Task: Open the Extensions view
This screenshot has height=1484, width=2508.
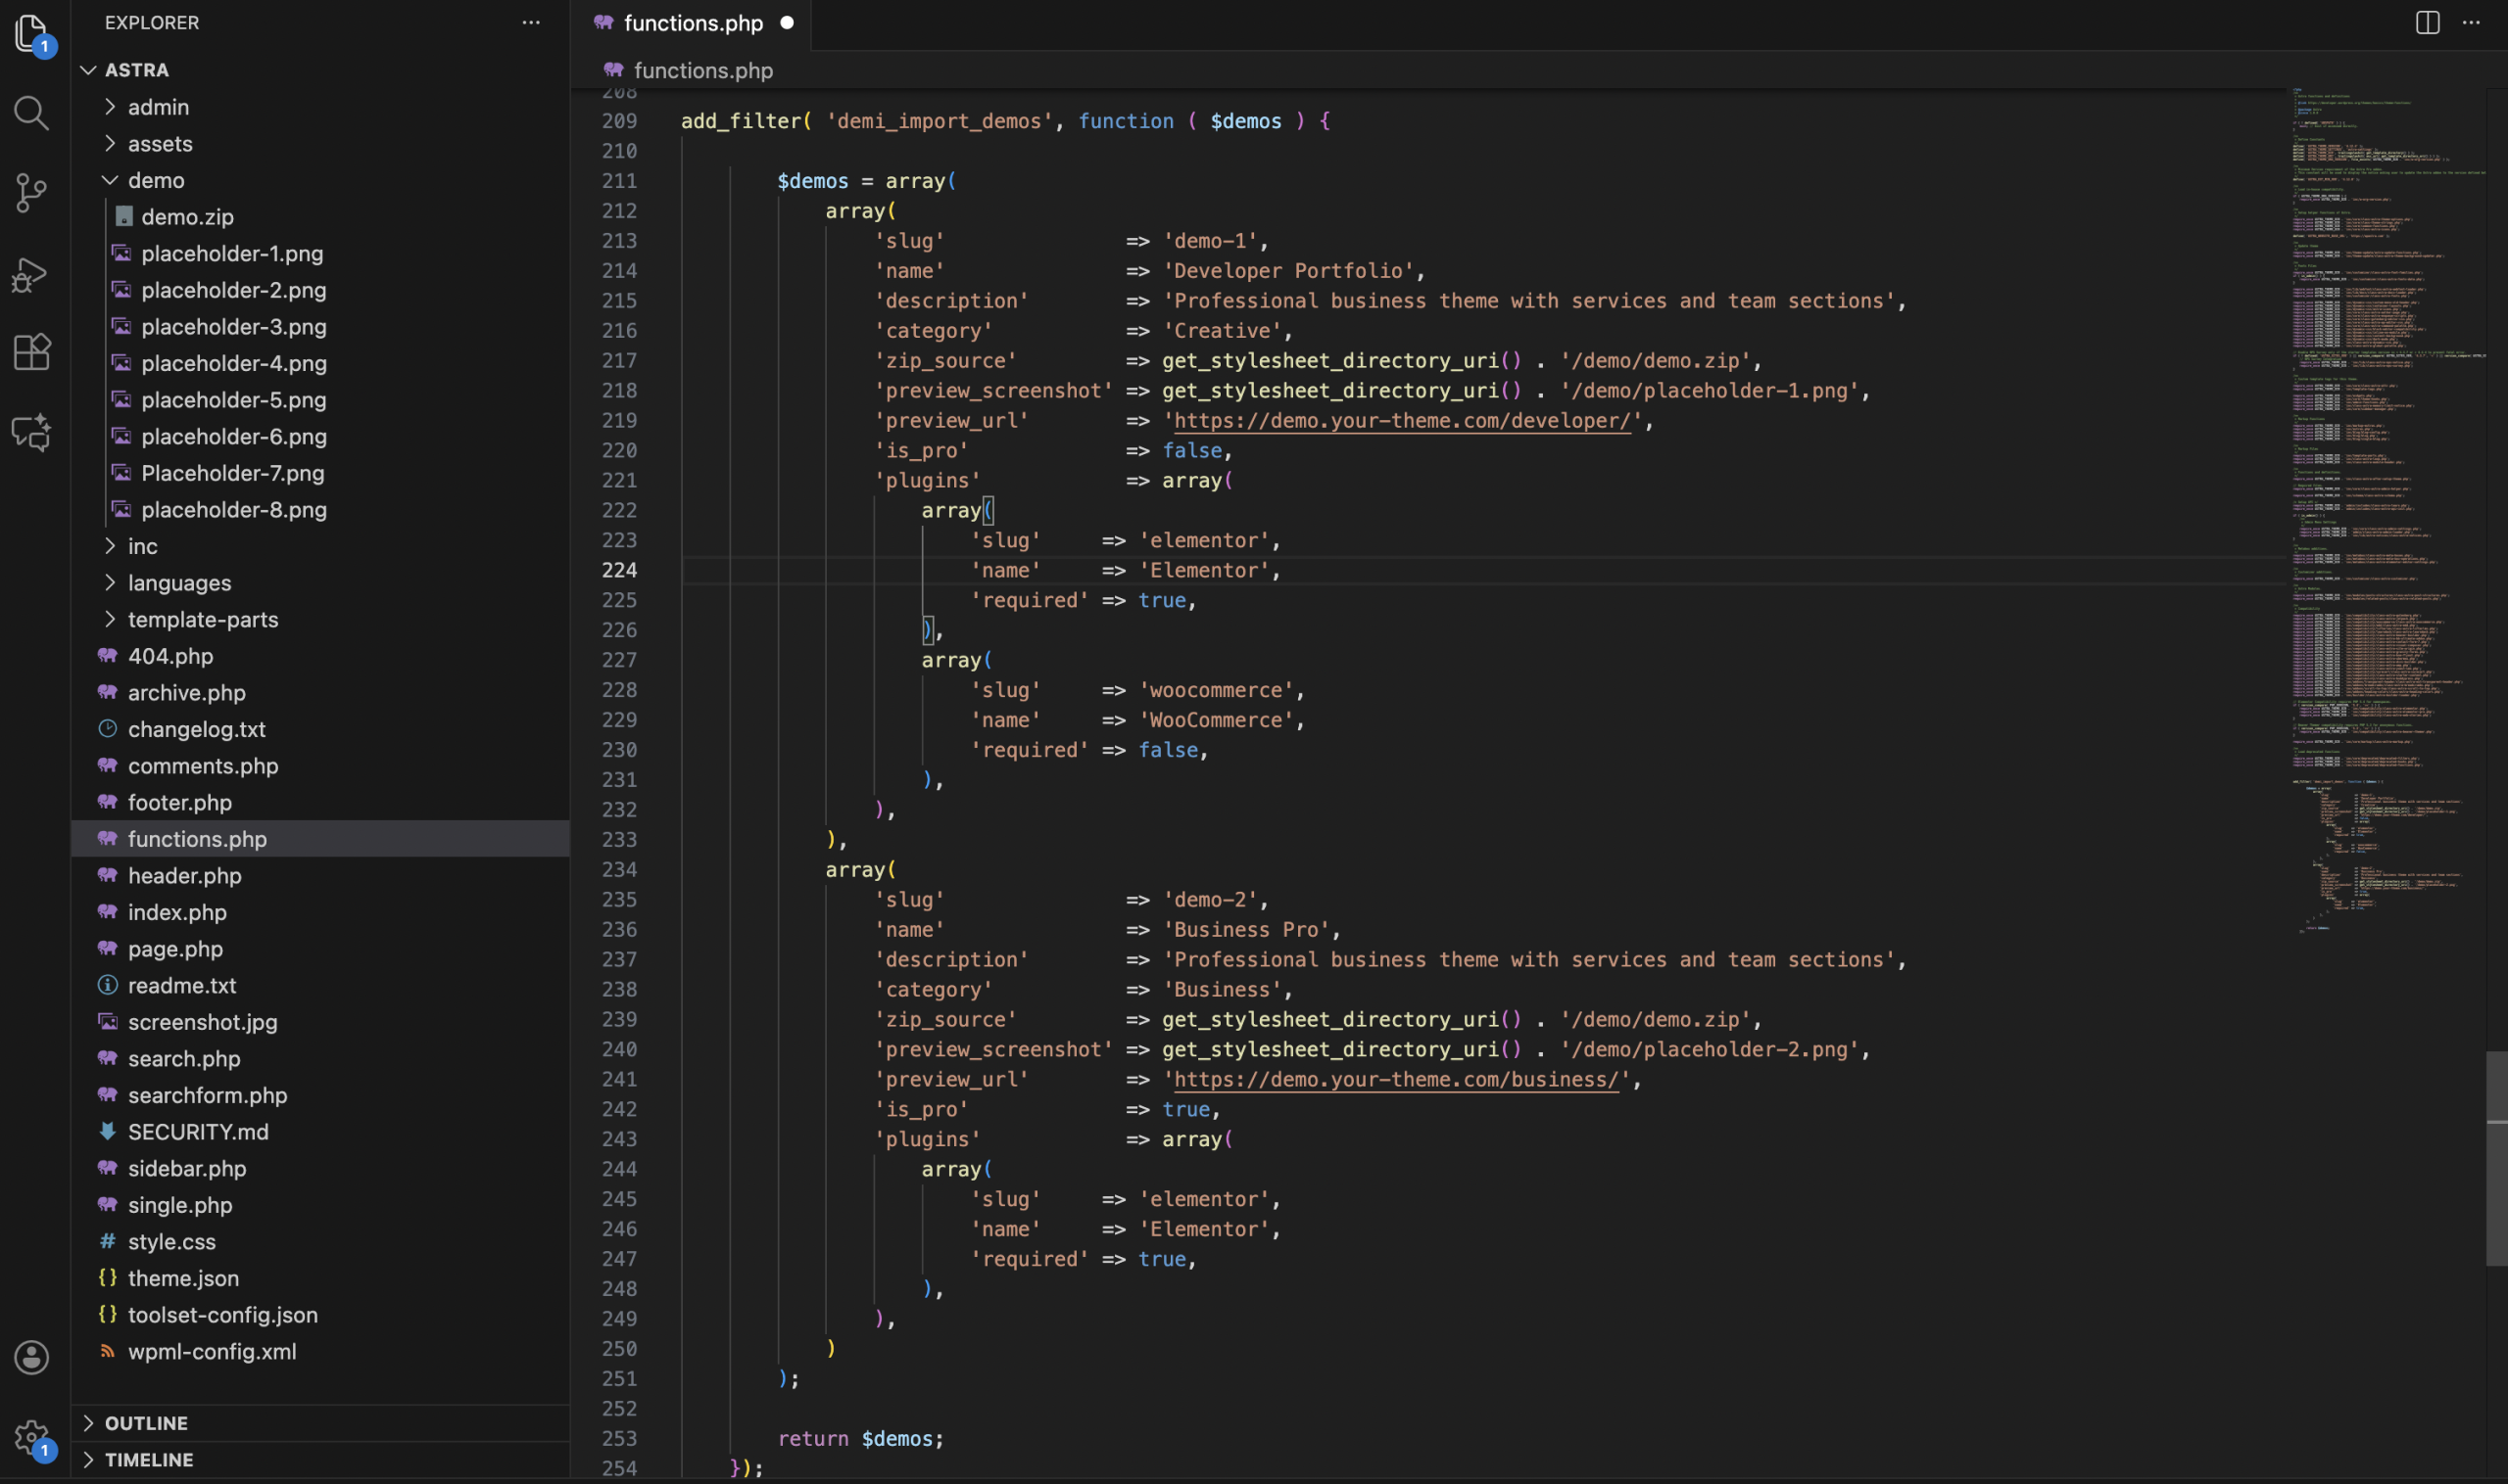Action: point(31,352)
